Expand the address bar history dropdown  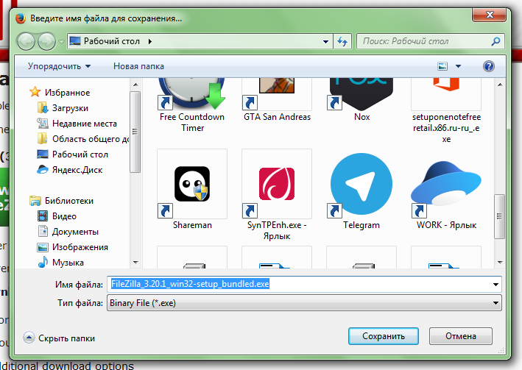click(x=325, y=42)
